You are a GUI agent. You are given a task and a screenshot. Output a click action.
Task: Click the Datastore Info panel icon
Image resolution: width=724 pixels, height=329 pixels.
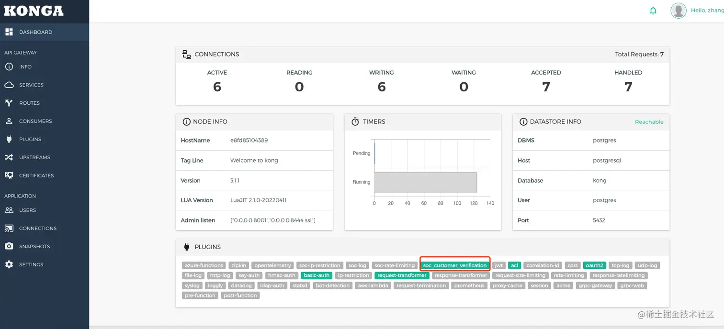523,122
